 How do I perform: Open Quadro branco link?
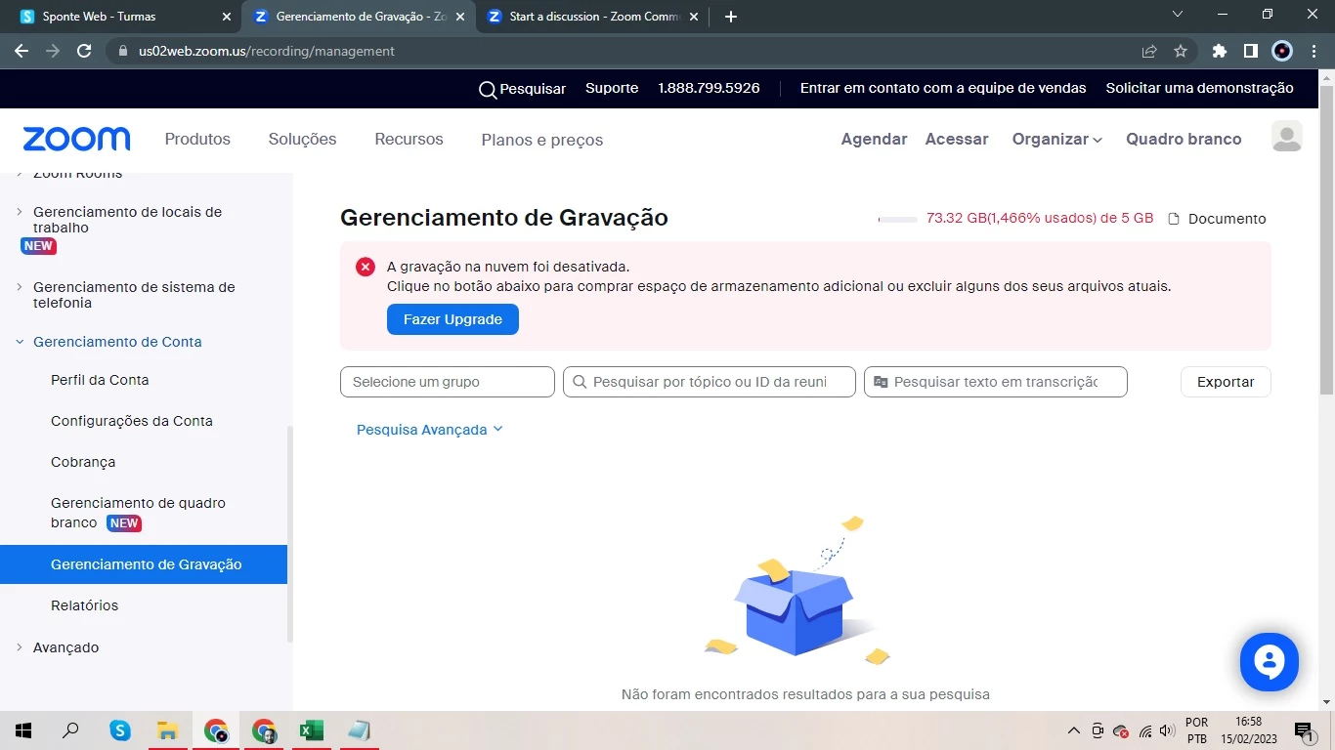pyautogui.click(x=1184, y=139)
